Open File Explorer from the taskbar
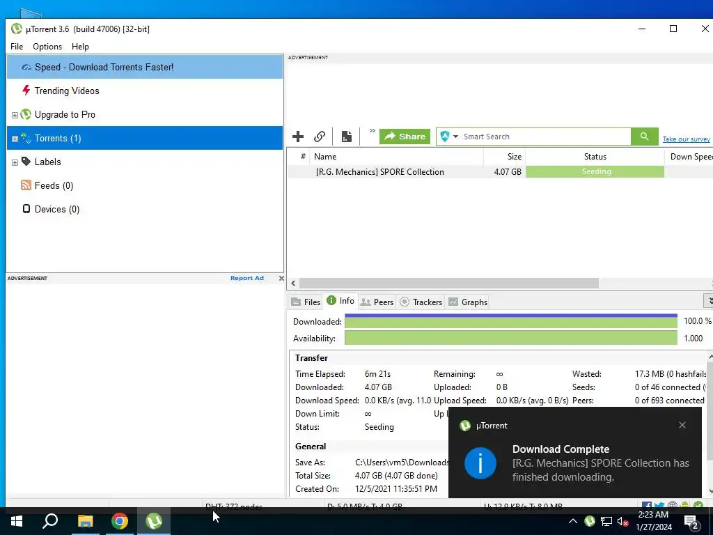 point(85,521)
